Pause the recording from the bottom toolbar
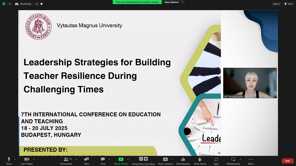Viewport: 296px width, 166px height. (x=144, y=160)
